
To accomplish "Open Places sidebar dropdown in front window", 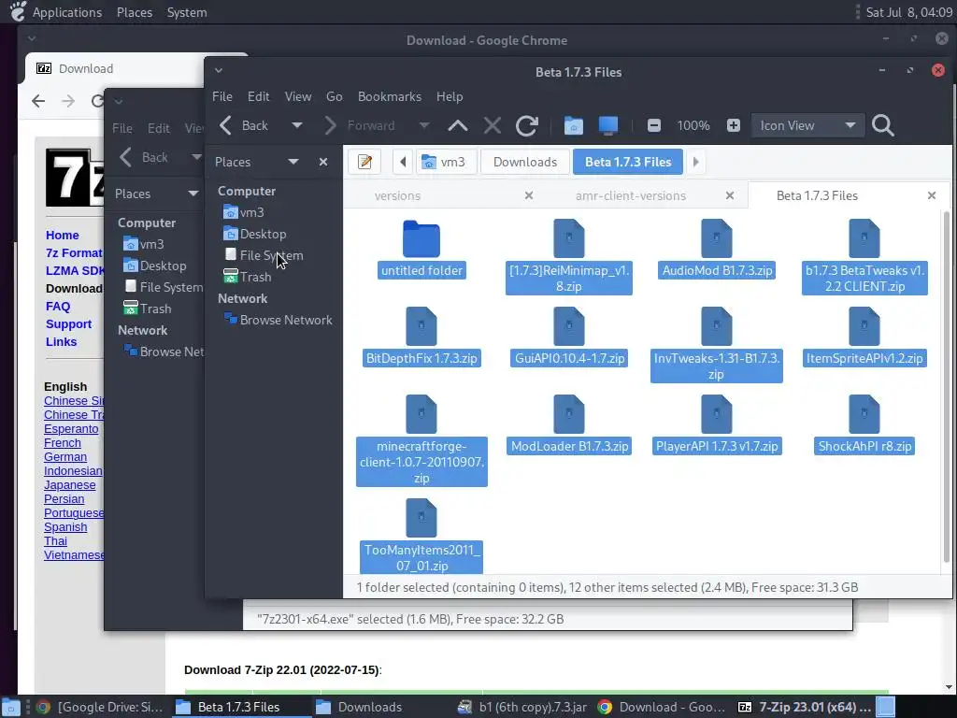I will click(x=293, y=162).
